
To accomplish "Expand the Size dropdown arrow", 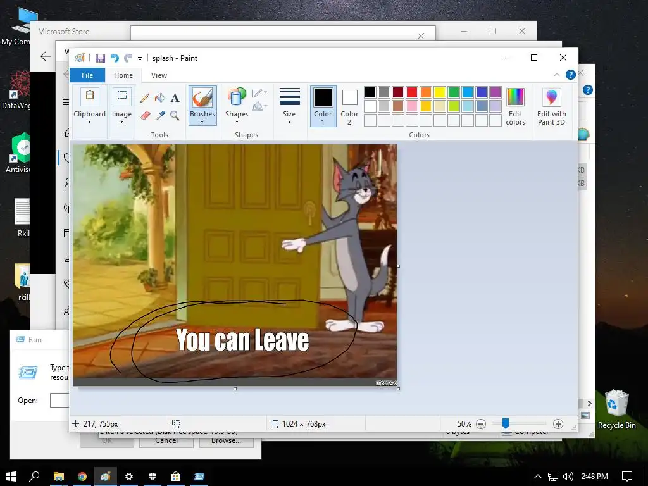I will tap(289, 122).
